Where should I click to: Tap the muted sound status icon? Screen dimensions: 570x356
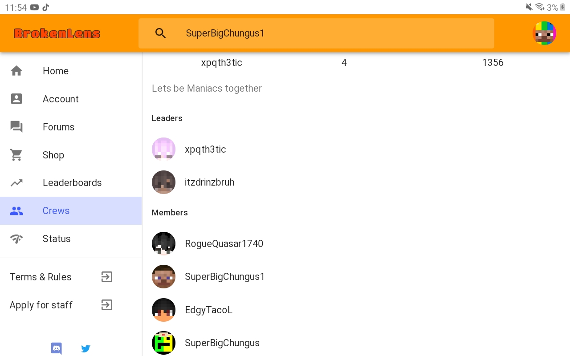529,7
